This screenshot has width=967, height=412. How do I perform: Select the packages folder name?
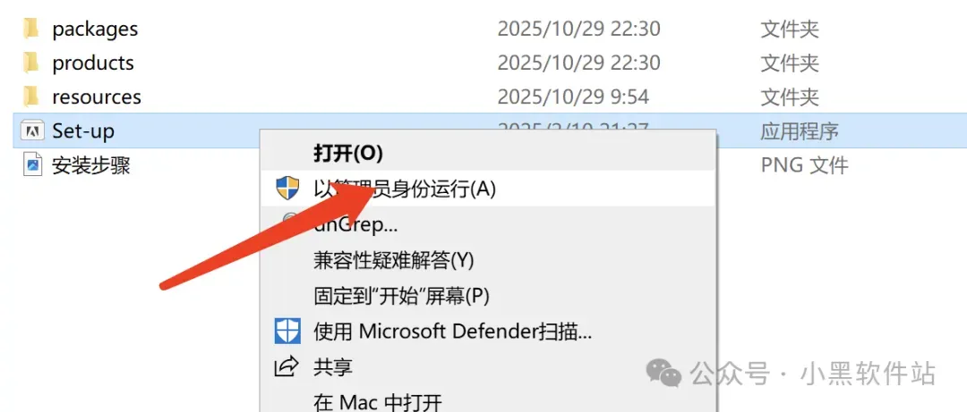(95, 29)
